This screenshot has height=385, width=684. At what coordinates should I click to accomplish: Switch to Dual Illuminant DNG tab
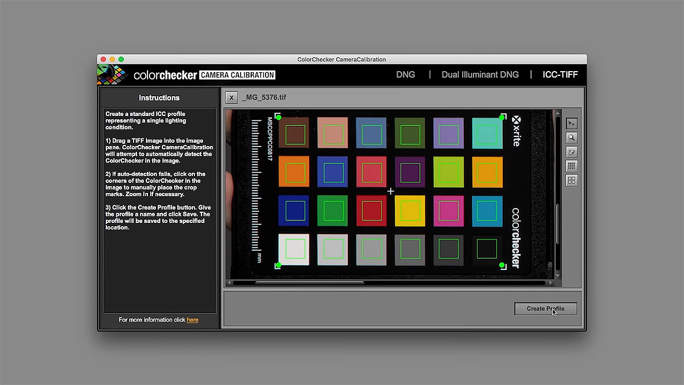click(480, 75)
